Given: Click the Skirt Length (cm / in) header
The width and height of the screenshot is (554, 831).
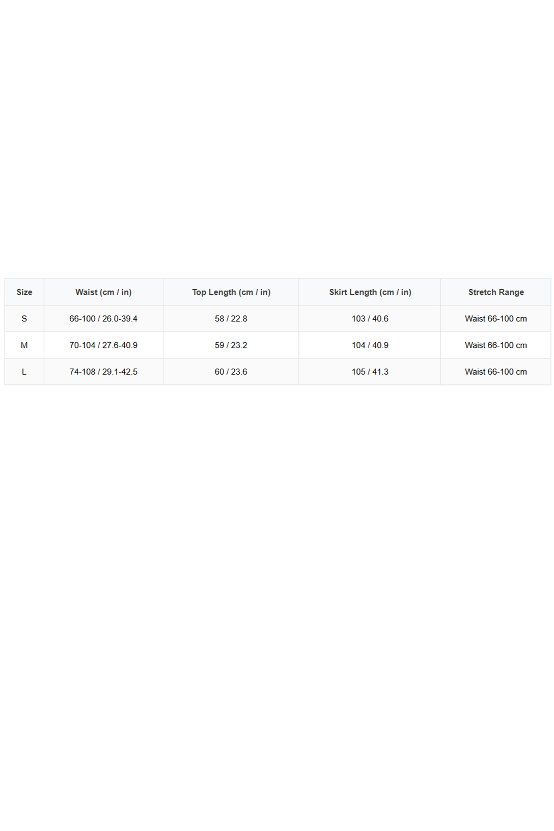Looking at the screenshot, I should pyautogui.click(x=370, y=292).
